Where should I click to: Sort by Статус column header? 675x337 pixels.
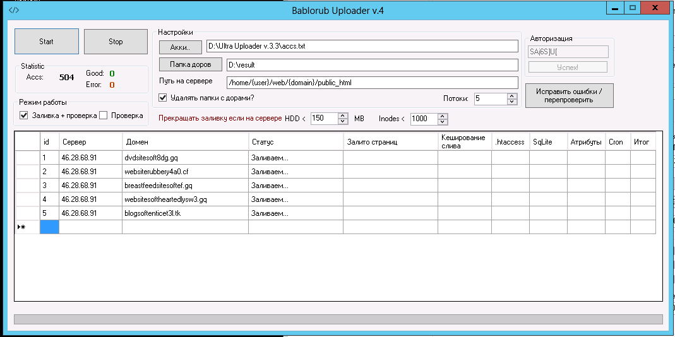point(296,141)
